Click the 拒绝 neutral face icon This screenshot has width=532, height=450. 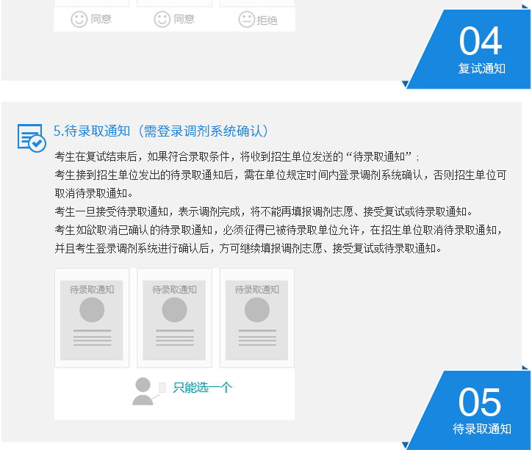coord(246,19)
